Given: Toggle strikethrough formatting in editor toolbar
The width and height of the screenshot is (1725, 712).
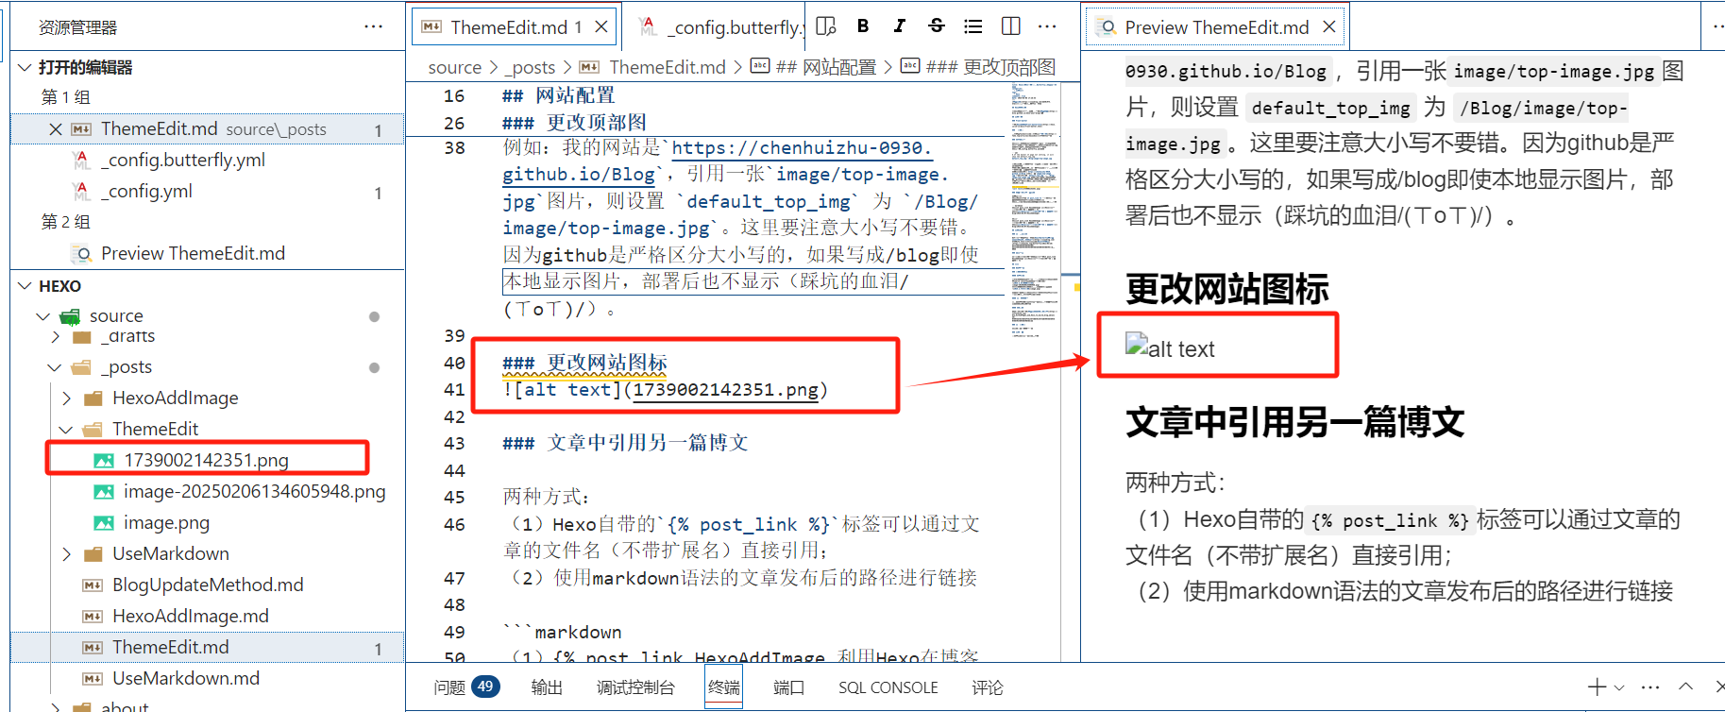Looking at the screenshot, I should pos(937,26).
